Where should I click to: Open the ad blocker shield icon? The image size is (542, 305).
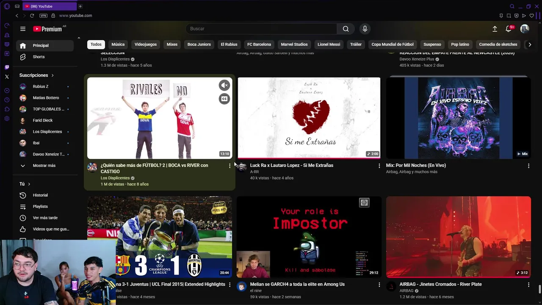click(516, 16)
